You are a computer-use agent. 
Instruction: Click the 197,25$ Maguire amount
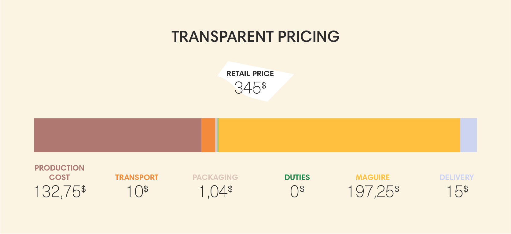coord(373,192)
